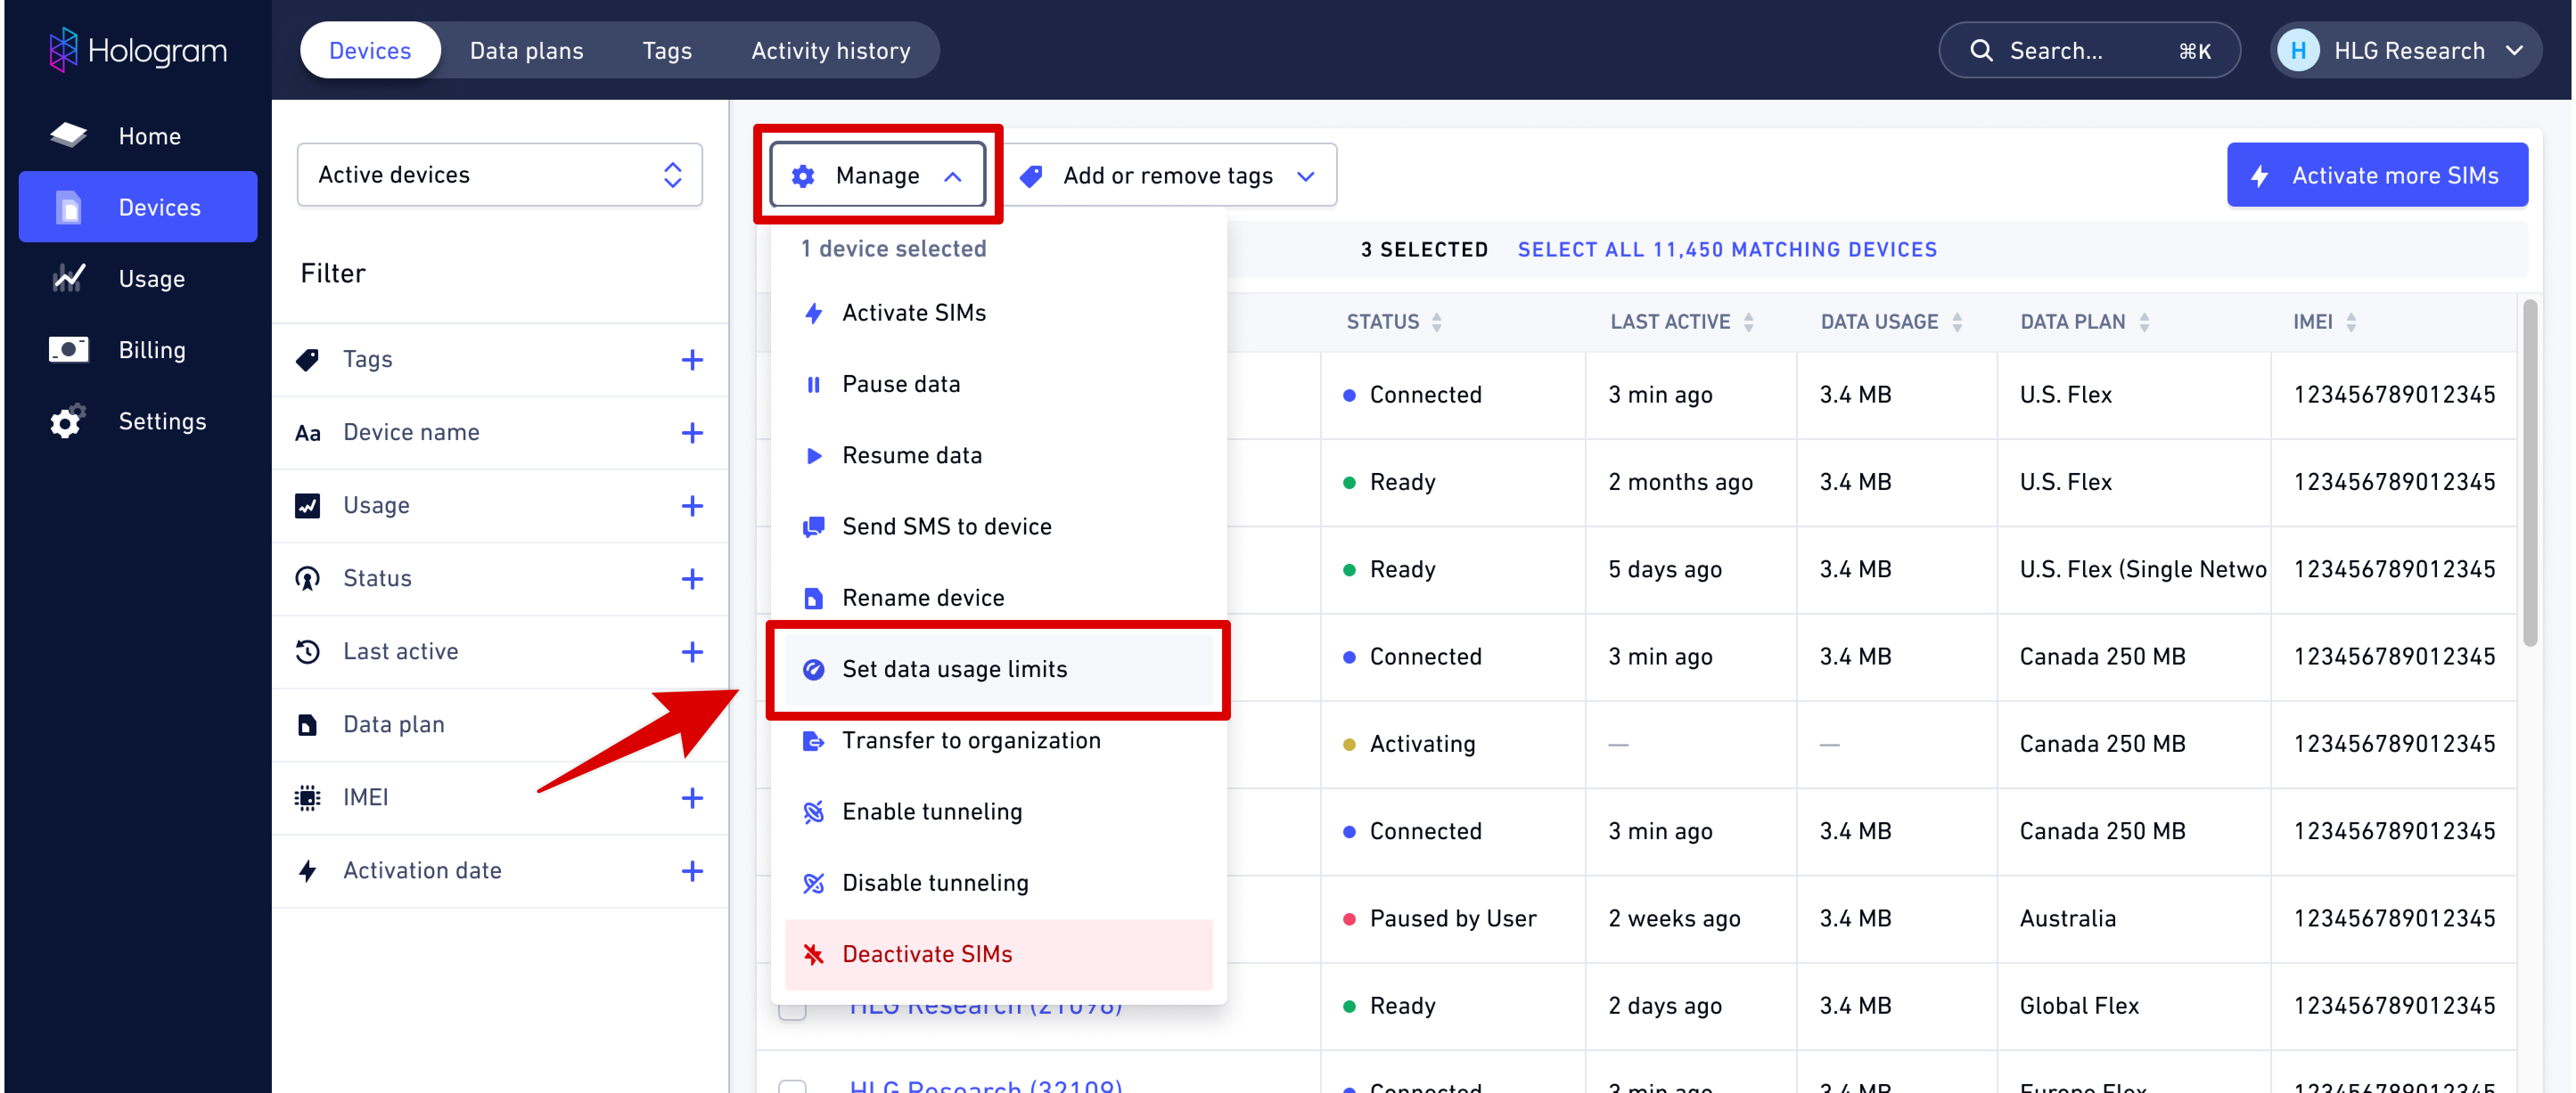Open Settings gear in sidebar
Screen dimensions: 2576x1093
point(67,422)
